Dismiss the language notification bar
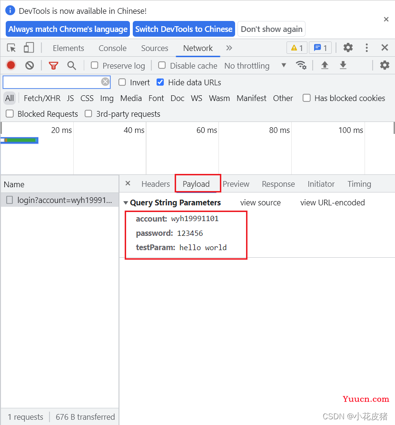 (x=386, y=19)
